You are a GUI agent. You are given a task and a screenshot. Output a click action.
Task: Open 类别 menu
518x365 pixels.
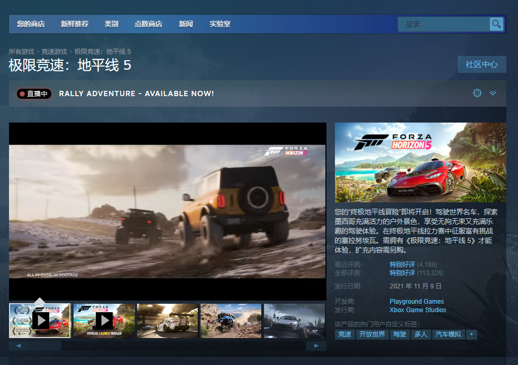click(111, 24)
